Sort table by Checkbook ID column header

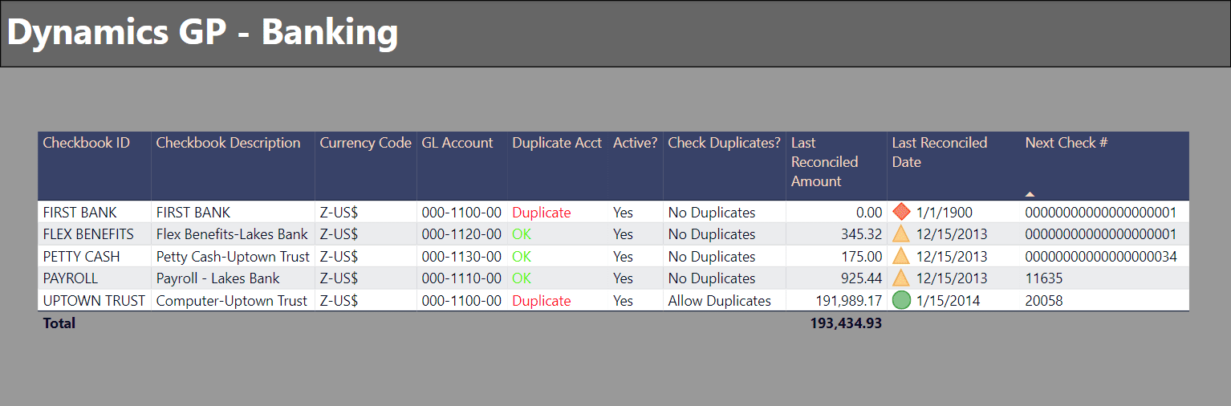pos(86,143)
